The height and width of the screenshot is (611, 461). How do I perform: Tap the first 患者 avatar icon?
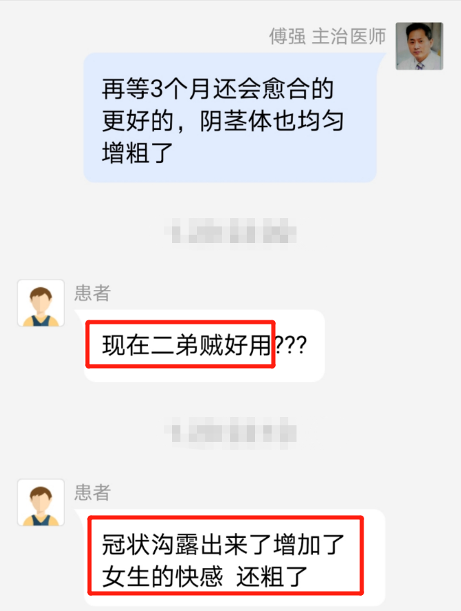[41, 303]
